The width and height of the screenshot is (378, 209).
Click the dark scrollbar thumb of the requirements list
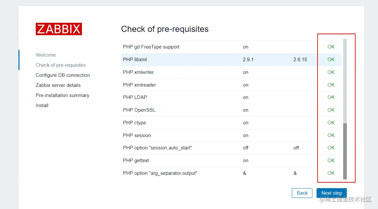coord(345,151)
